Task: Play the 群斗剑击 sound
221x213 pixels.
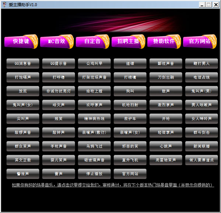Action: click(x=201, y=133)
